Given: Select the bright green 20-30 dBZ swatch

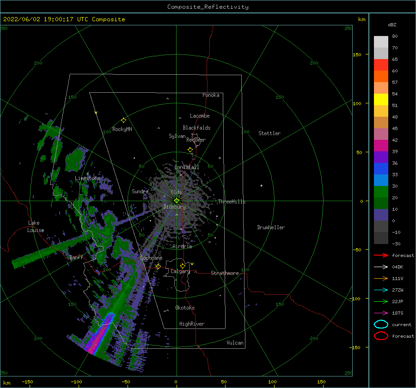Looking at the screenshot, I should tap(381, 192).
